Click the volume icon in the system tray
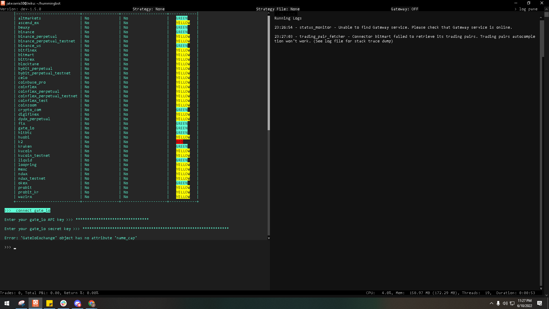 [505, 304]
